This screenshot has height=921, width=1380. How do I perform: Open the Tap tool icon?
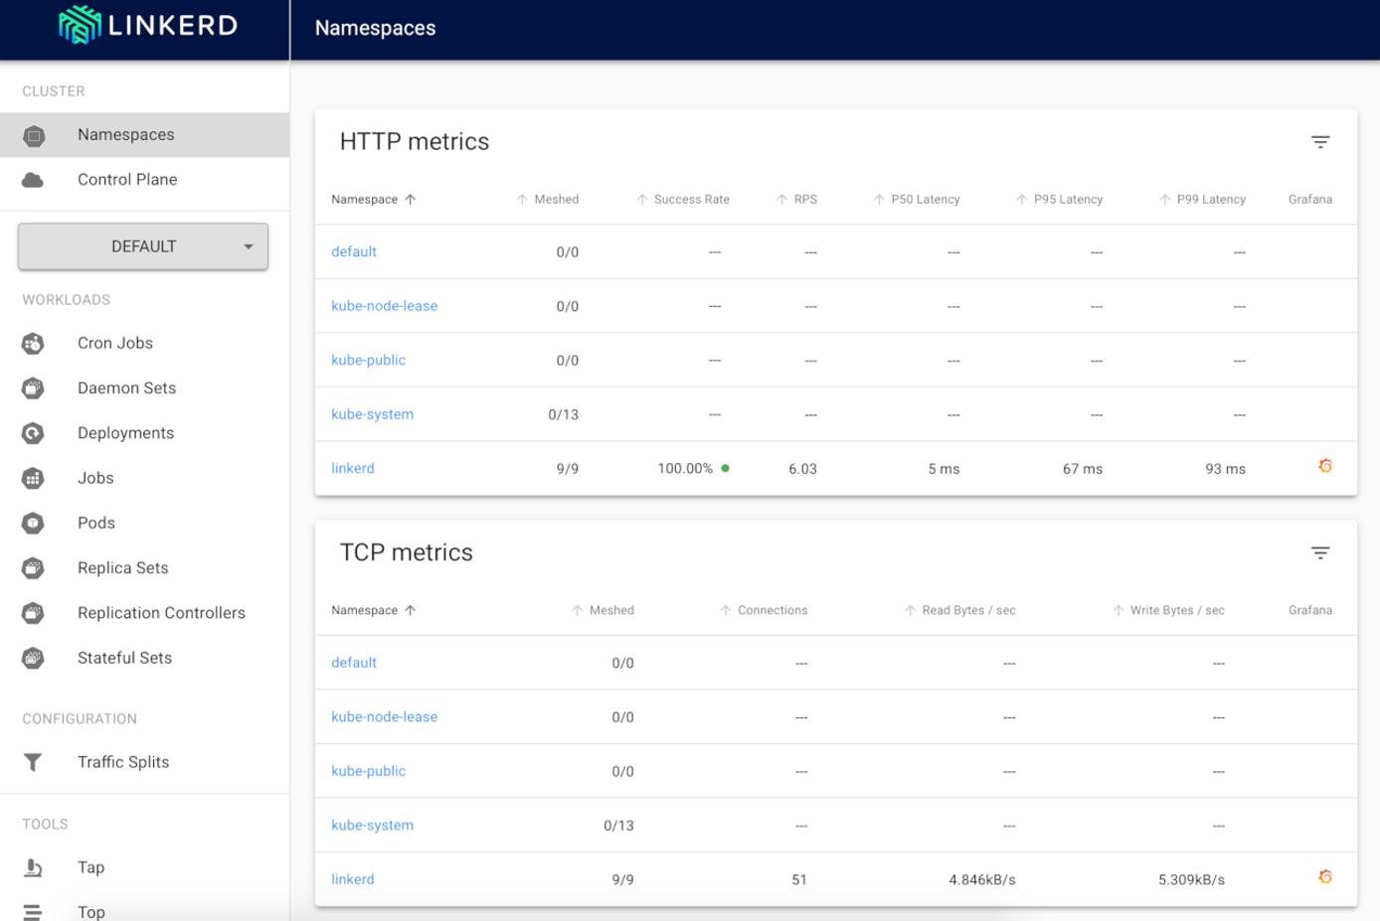pyautogui.click(x=33, y=866)
